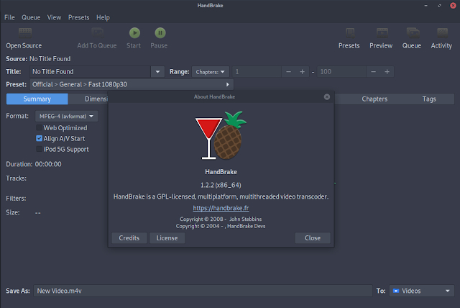
Task: Open the Format MPEG-4 dropdown
Action: [66, 117]
